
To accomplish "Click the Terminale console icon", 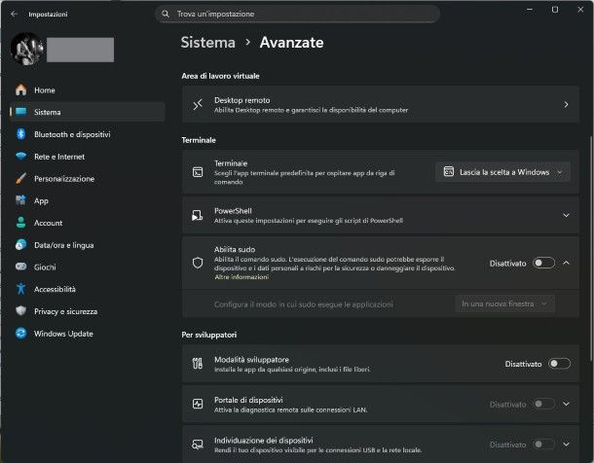I will pos(198,172).
